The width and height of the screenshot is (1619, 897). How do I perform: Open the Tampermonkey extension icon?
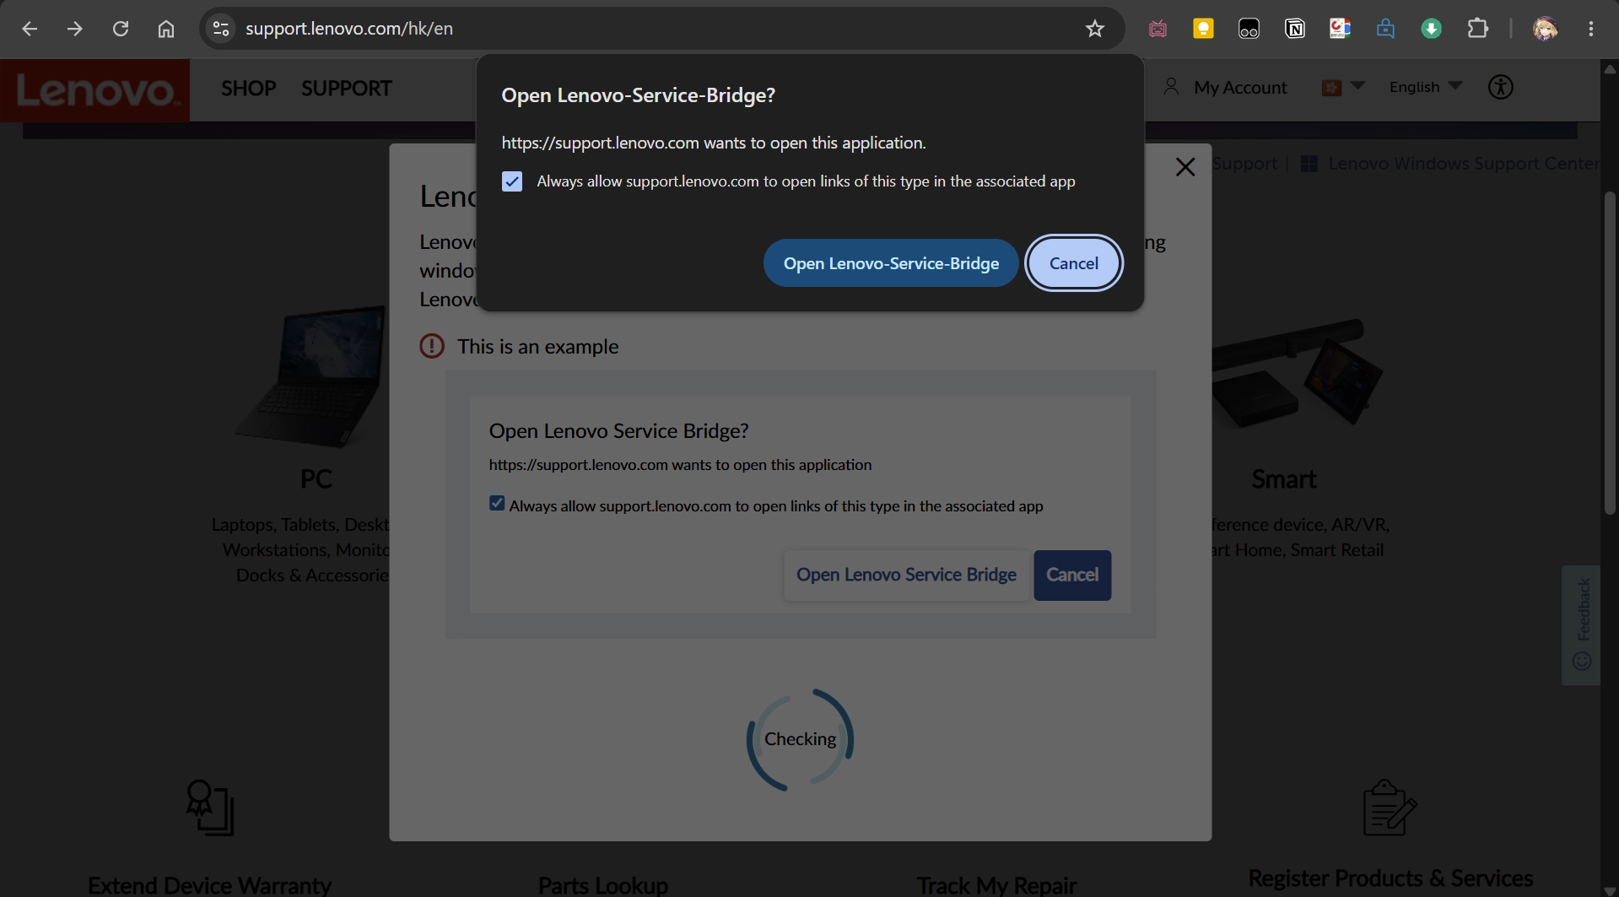pos(1249,29)
